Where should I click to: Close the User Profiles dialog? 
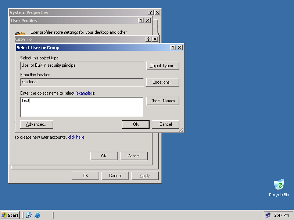[x=148, y=21]
